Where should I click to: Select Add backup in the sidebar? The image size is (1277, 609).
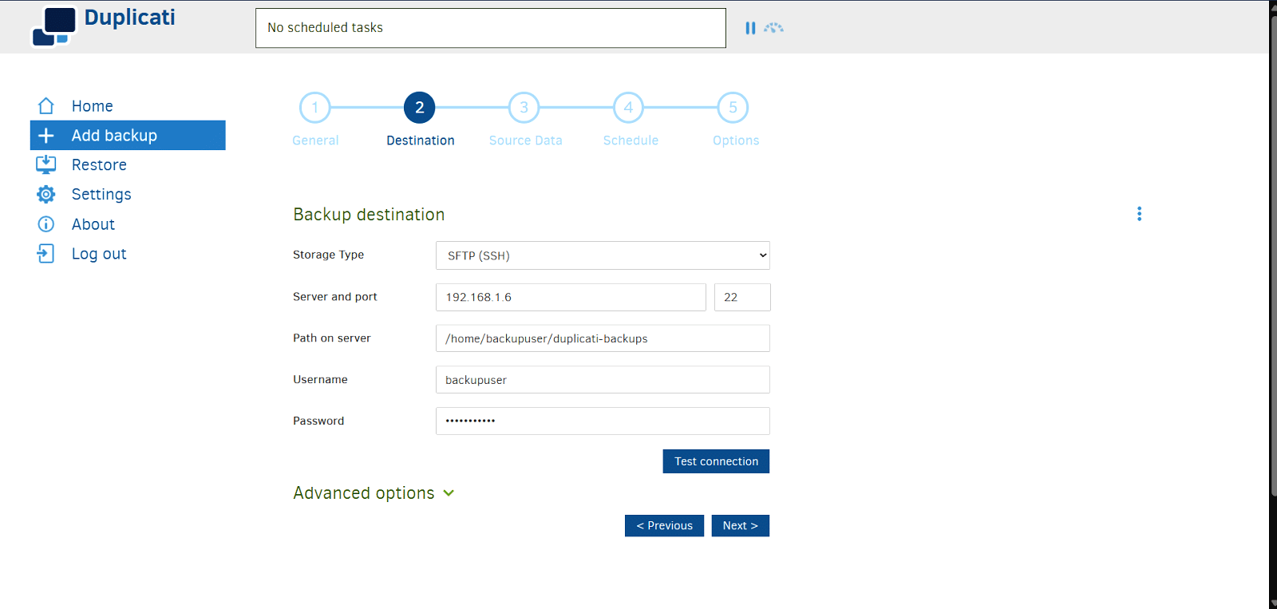pyautogui.click(x=128, y=136)
